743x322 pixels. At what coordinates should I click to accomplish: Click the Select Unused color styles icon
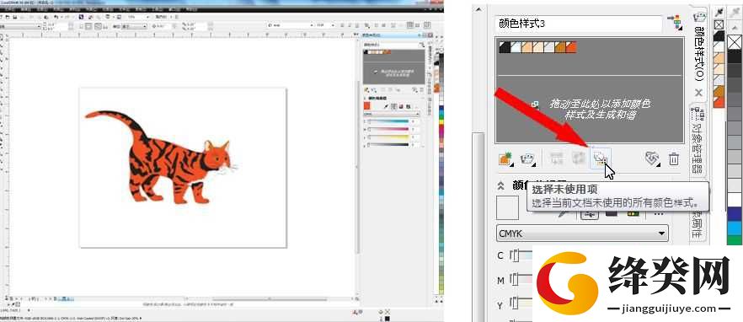601,158
